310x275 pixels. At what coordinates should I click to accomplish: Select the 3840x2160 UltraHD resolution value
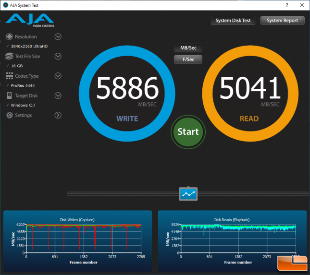(29, 46)
